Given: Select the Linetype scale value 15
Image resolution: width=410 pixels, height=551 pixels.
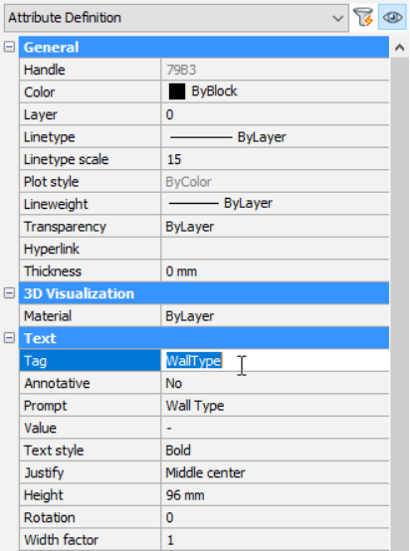Looking at the screenshot, I should [275, 159].
